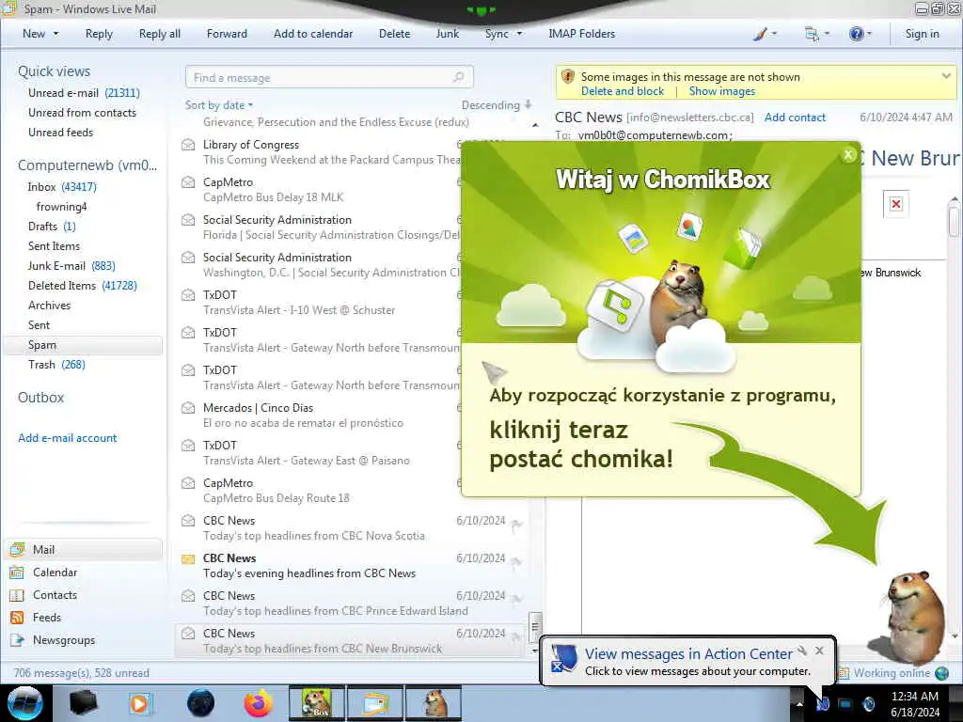Screen dimensions: 963x722
Task: Click Add e-mail account link
Action: (x=67, y=438)
